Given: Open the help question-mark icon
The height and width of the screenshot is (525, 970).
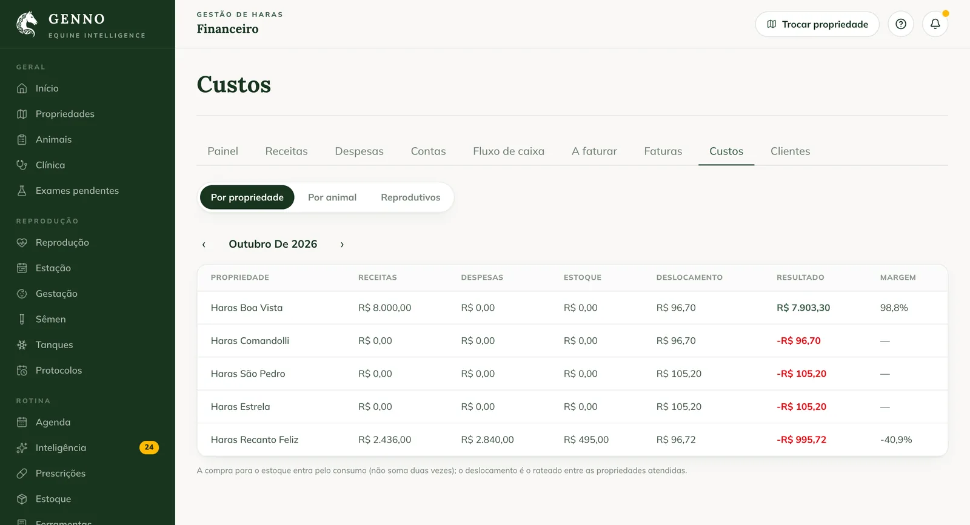Looking at the screenshot, I should pyautogui.click(x=901, y=24).
